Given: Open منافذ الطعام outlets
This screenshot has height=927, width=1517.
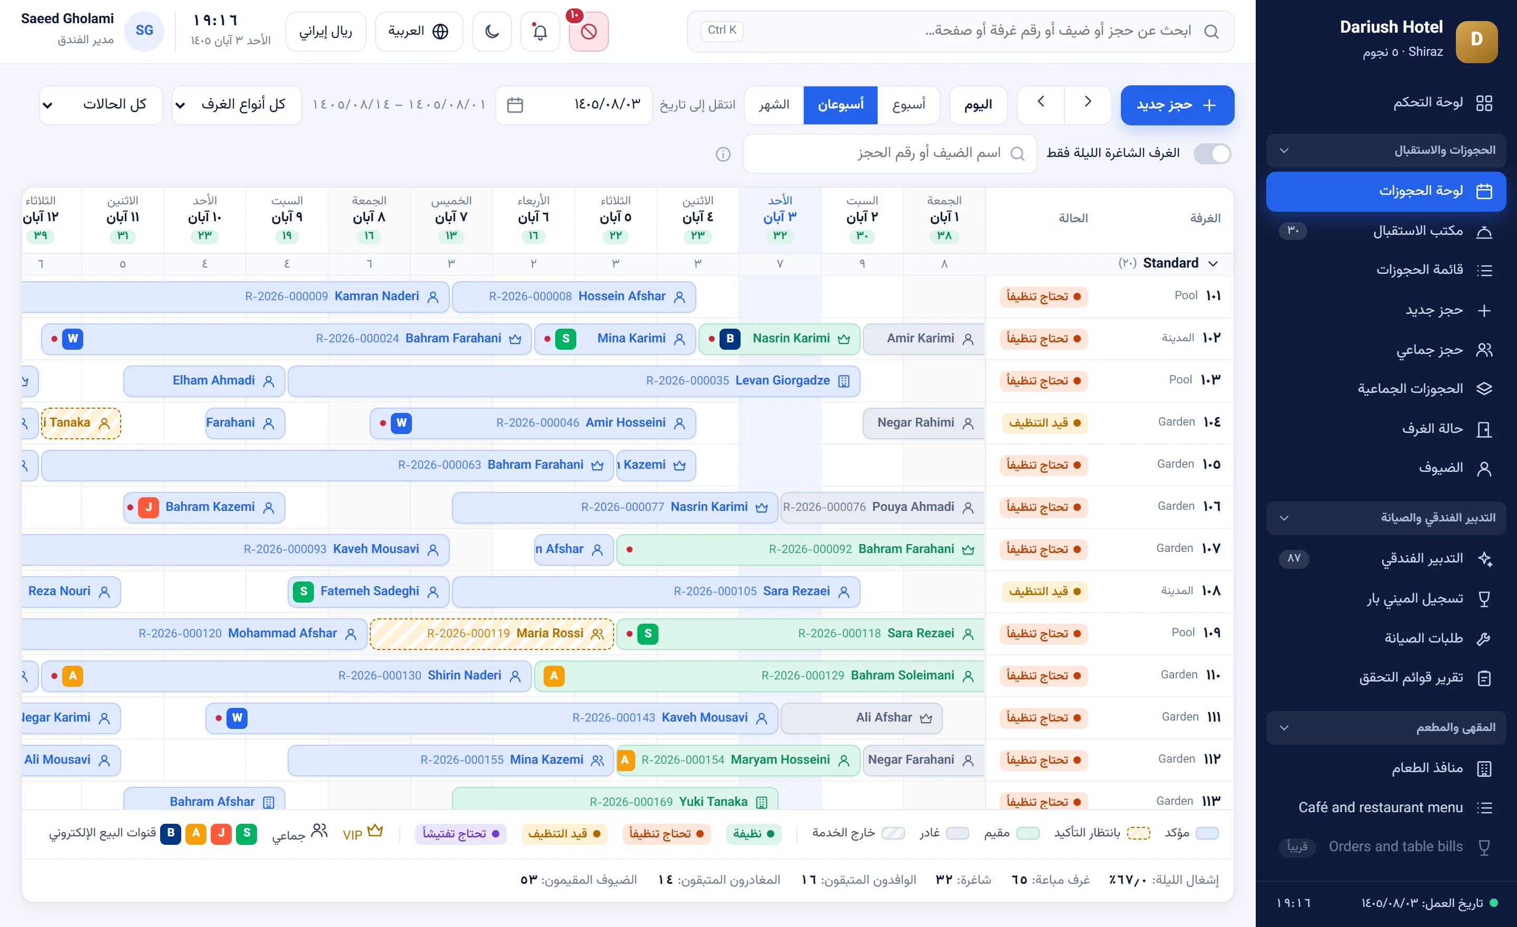Looking at the screenshot, I should (x=1386, y=768).
